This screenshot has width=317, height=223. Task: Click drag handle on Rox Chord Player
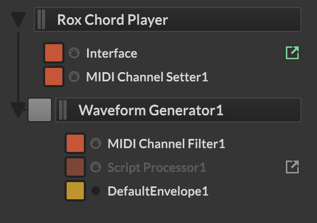pyautogui.click(x=41, y=19)
